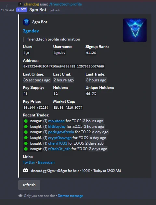
Task: Open mouisaac trade profile link
Action: point(57,121)
